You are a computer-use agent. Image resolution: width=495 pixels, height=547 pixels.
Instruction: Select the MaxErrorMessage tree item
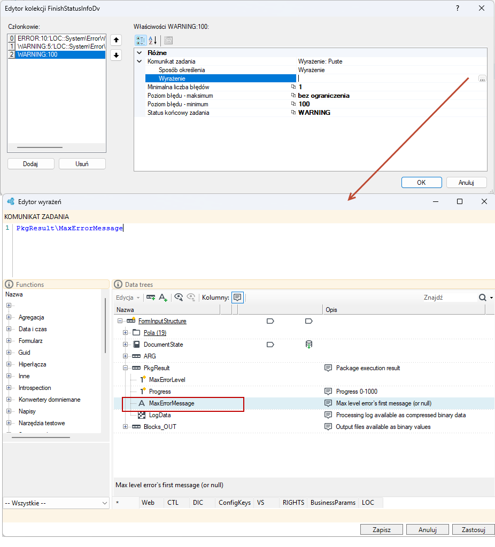click(x=172, y=403)
